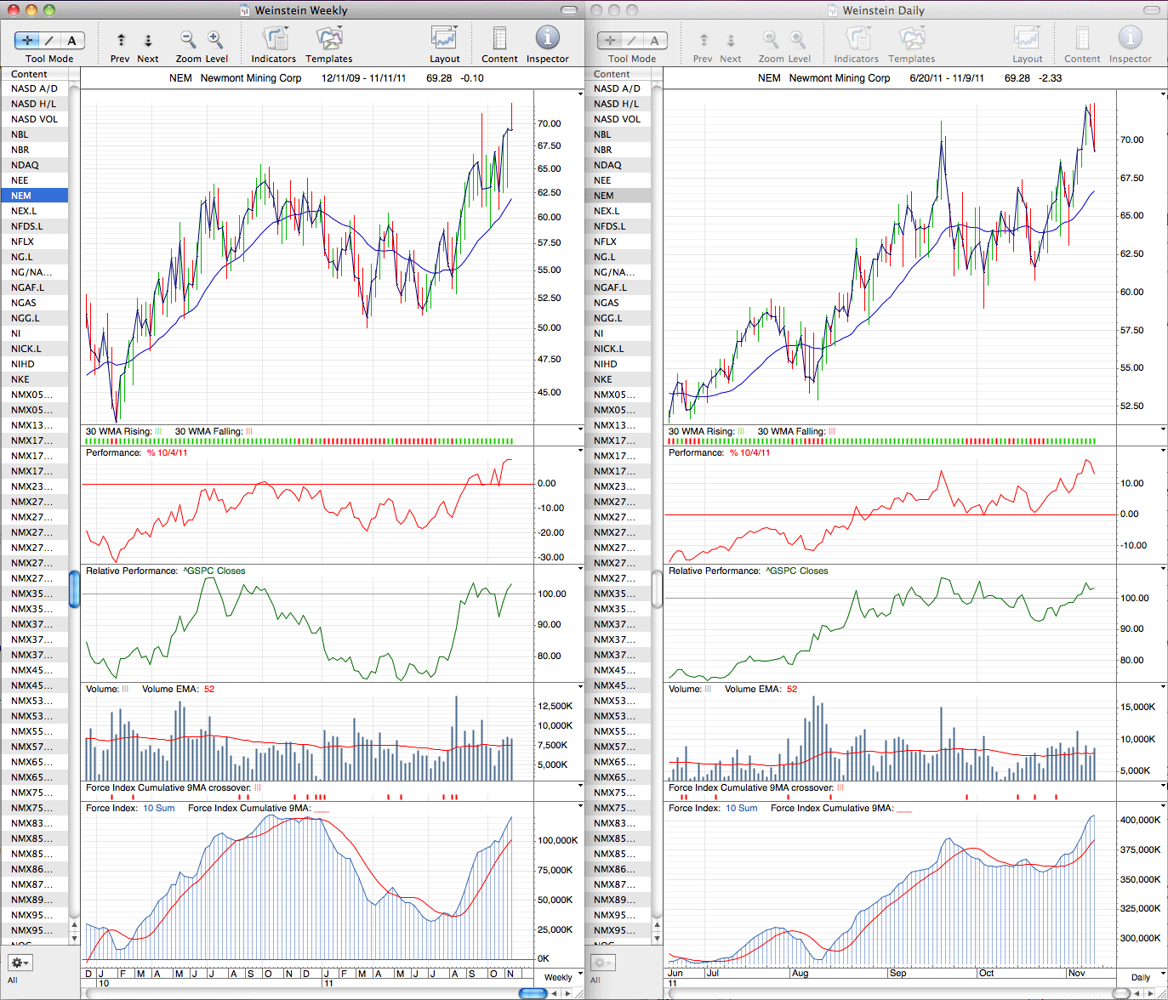The height and width of the screenshot is (1000, 1168).
Task: Click the weekly chart horizontal scrollbar thumb
Action: [x=533, y=993]
